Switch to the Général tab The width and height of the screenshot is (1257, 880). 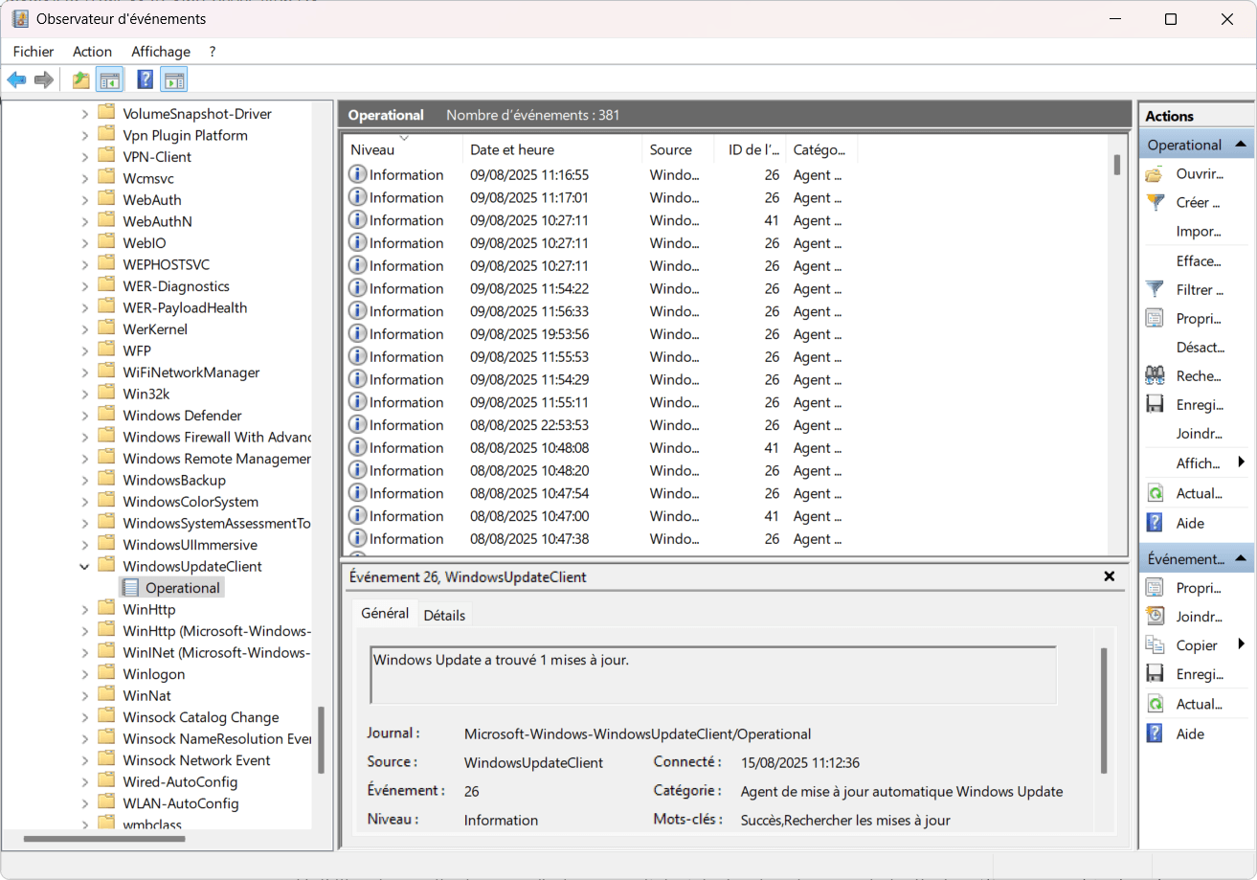(385, 613)
